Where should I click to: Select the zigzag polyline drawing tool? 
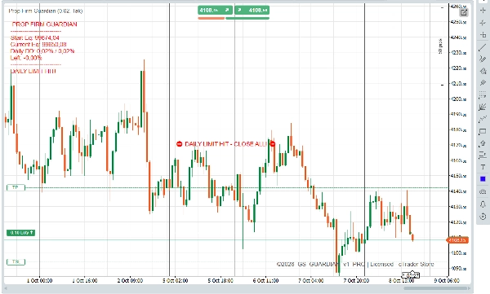(483, 119)
